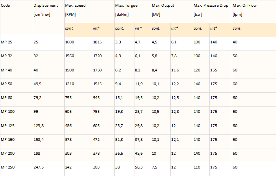Image resolution: width=276 pixels, height=176 pixels.
Task: Click MP 80 intermittent speed value 945
Action: 96,98
